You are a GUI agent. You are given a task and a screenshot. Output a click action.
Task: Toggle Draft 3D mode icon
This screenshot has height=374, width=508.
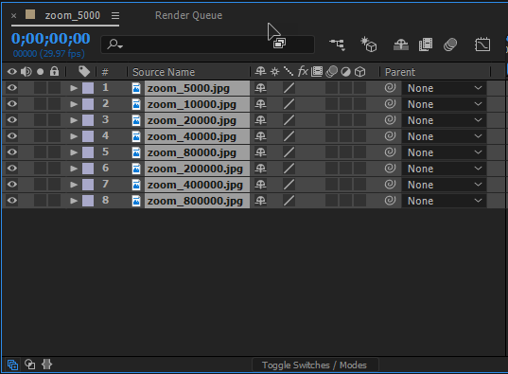click(x=369, y=45)
